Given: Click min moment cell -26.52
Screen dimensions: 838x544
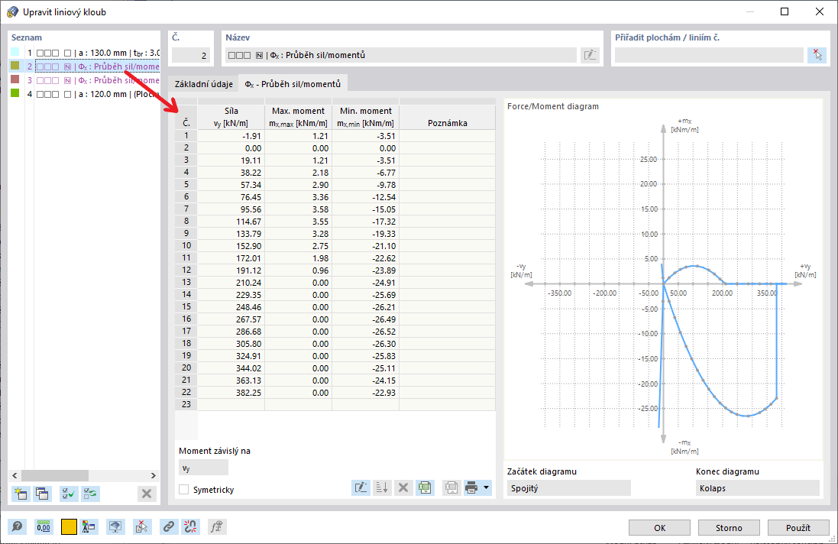Looking at the screenshot, I should (x=366, y=332).
